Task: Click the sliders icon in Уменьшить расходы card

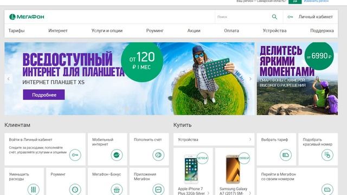Action: (x=34, y=190)
